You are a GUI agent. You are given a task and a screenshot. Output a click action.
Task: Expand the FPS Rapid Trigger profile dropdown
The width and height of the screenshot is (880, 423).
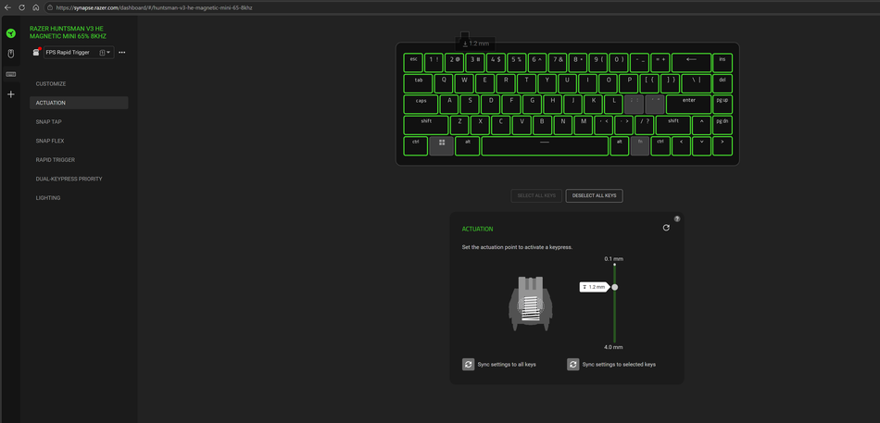[x=79, y=52]
